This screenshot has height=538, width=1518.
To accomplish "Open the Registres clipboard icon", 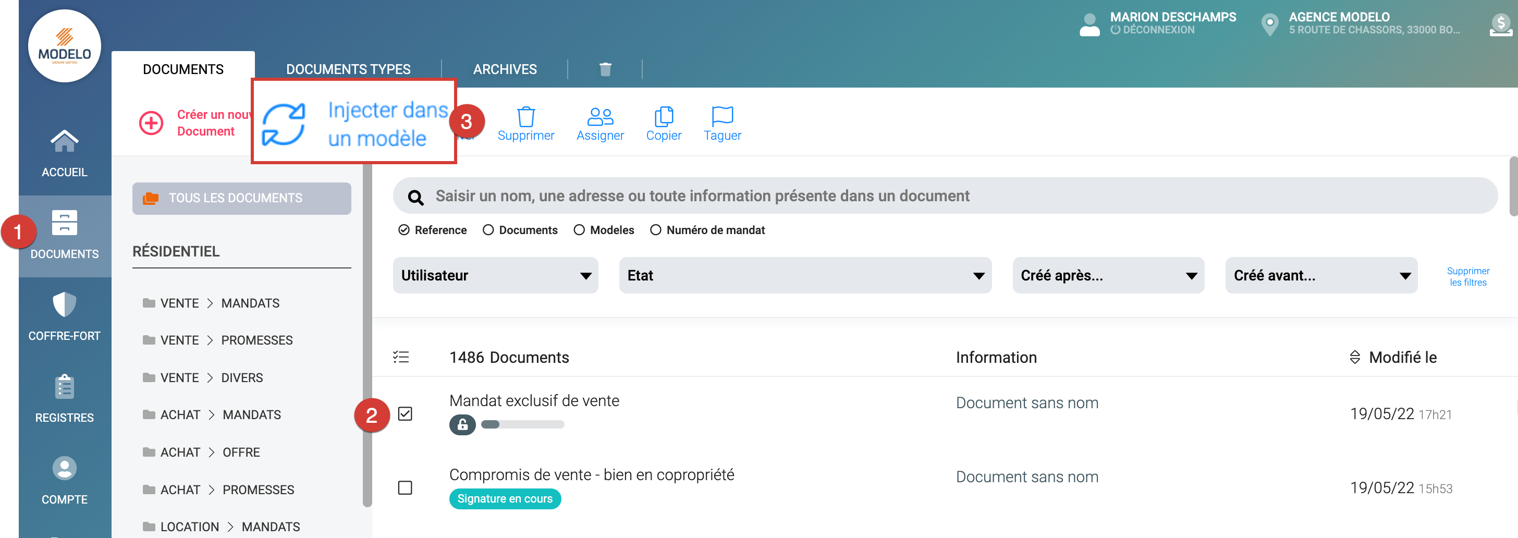I will point(64,387).
